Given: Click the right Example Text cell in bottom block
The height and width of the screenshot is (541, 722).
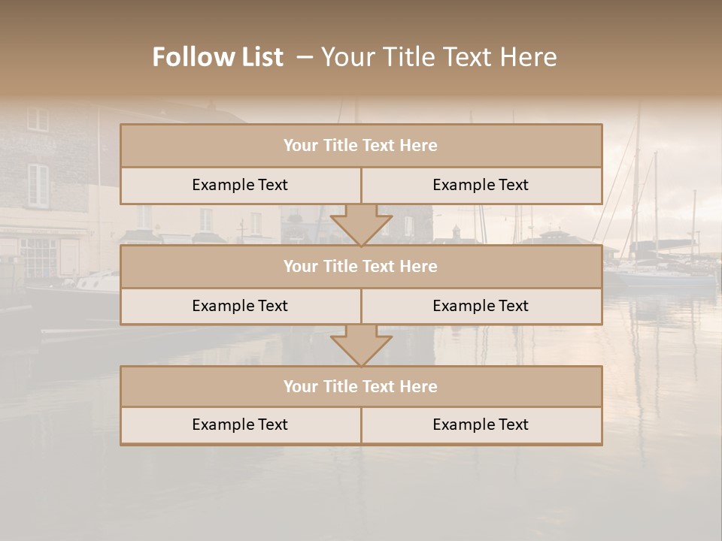Looking at the screenshot, I should [481, 425].
